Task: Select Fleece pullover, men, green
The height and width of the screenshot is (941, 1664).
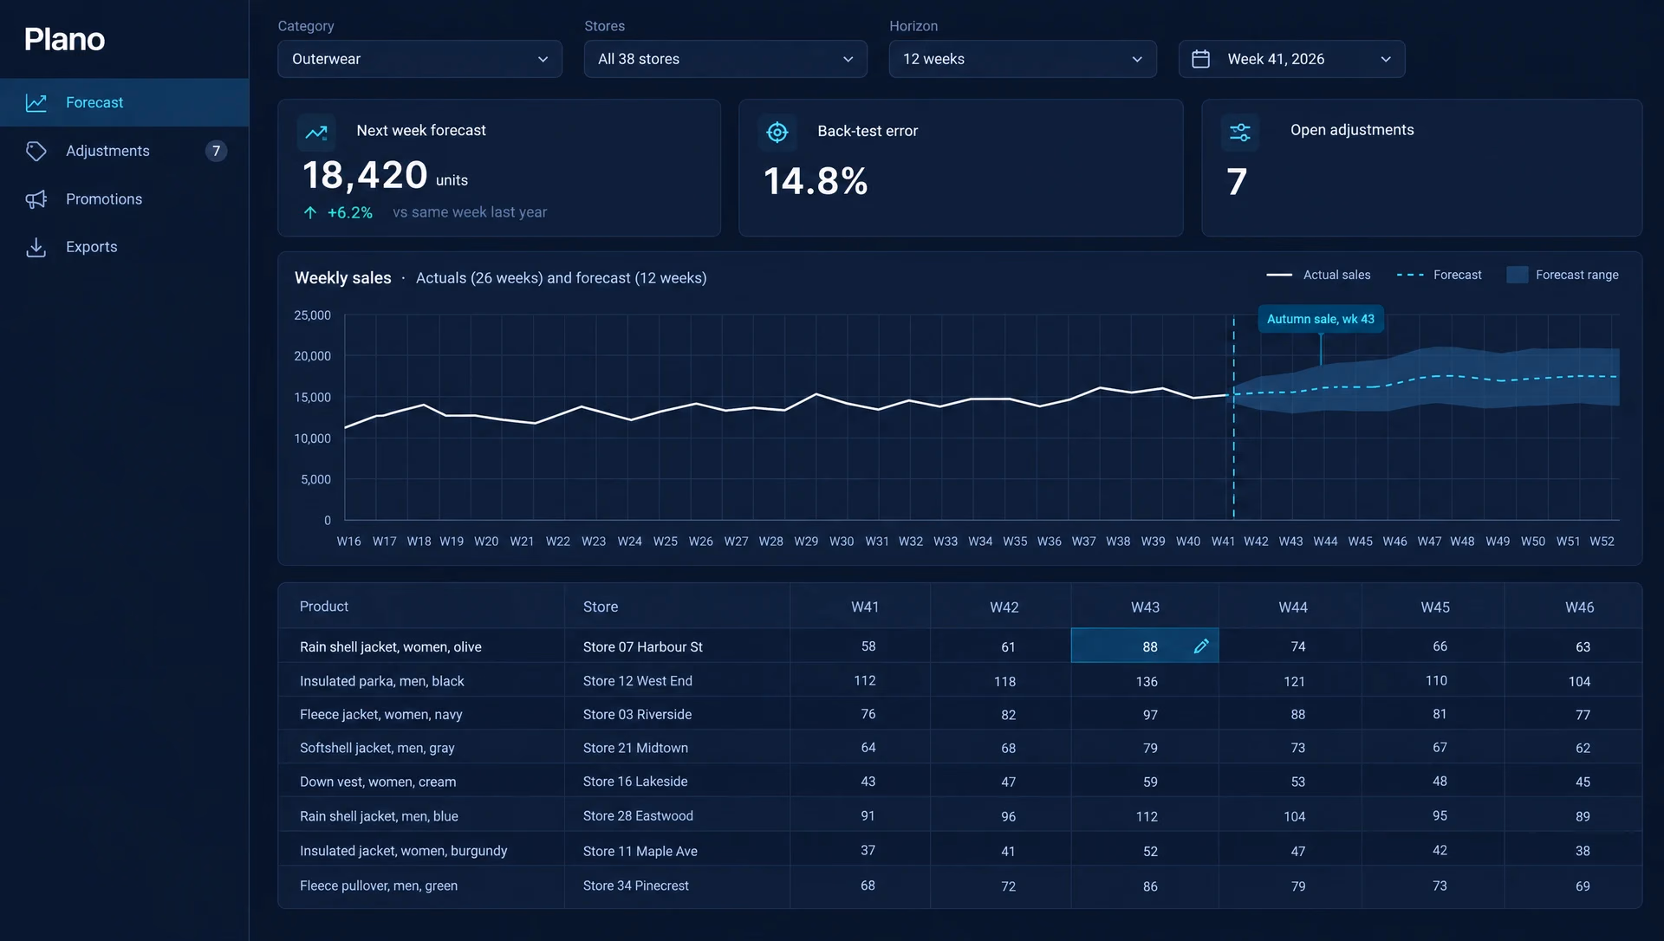Action: [379, 886]
